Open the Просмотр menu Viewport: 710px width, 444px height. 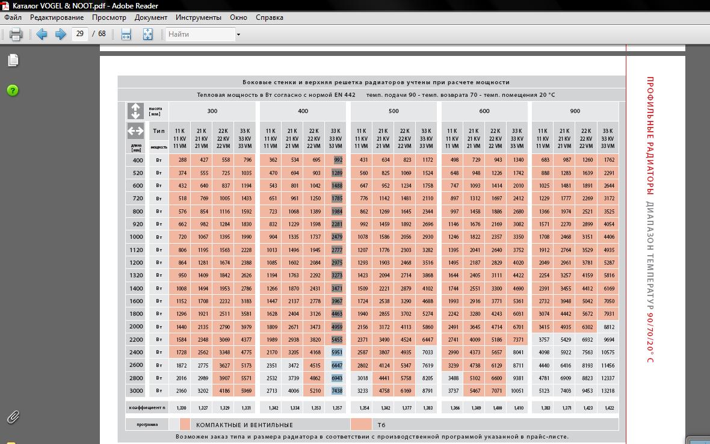tap(109, 17)
